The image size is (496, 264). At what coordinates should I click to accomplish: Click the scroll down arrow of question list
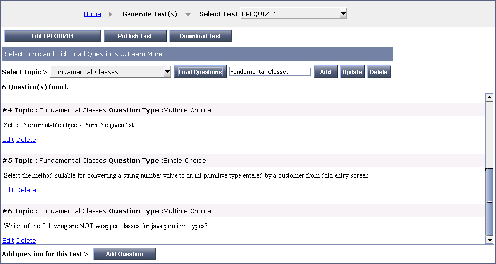point(489,240)
